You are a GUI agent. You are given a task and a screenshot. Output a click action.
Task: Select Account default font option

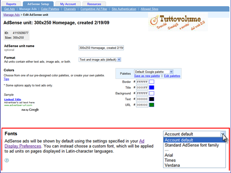point(195,140)
